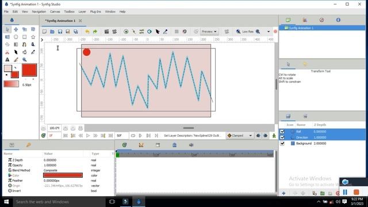Toggle visibility of the Background layer

(282, 143)
